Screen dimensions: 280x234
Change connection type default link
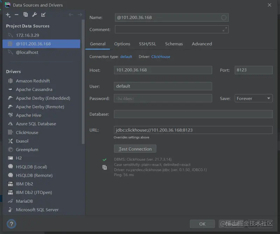(126, 57)
